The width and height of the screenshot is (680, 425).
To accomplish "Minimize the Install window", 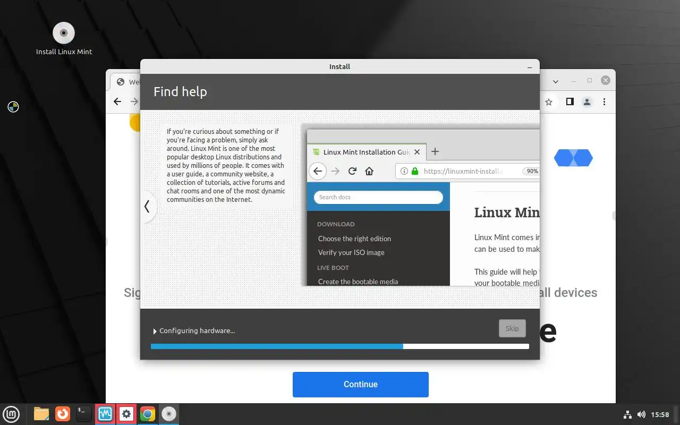I will point(530,67).
